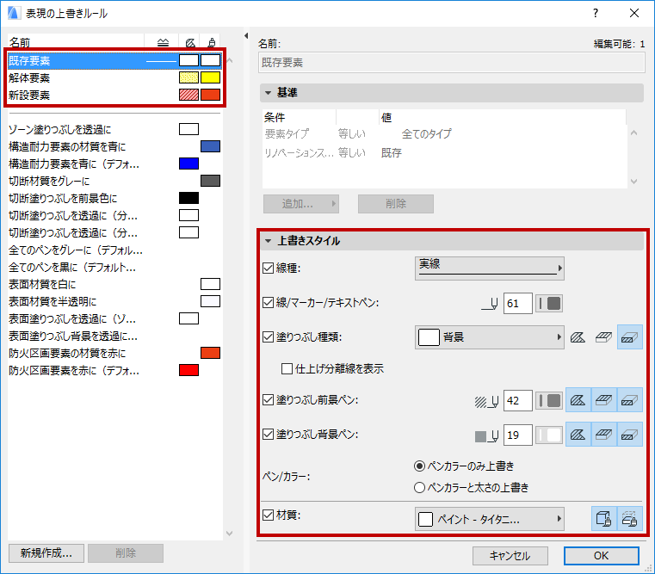Click pen icon beside line pen 61
The height and width of the screenshot is (574, 655).
point(490,304)
